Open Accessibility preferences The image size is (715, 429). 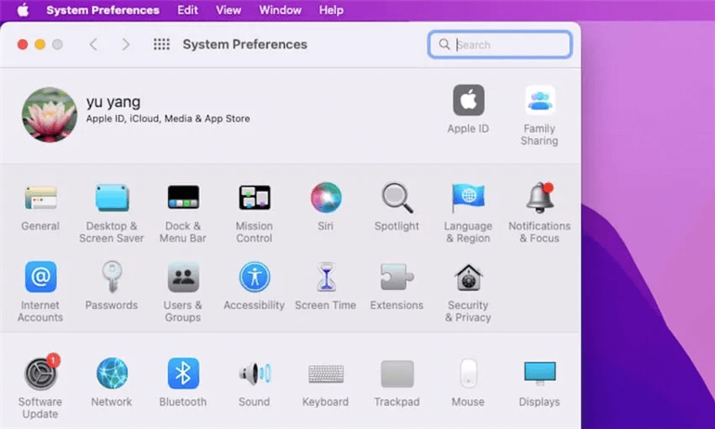click(254, 277)
